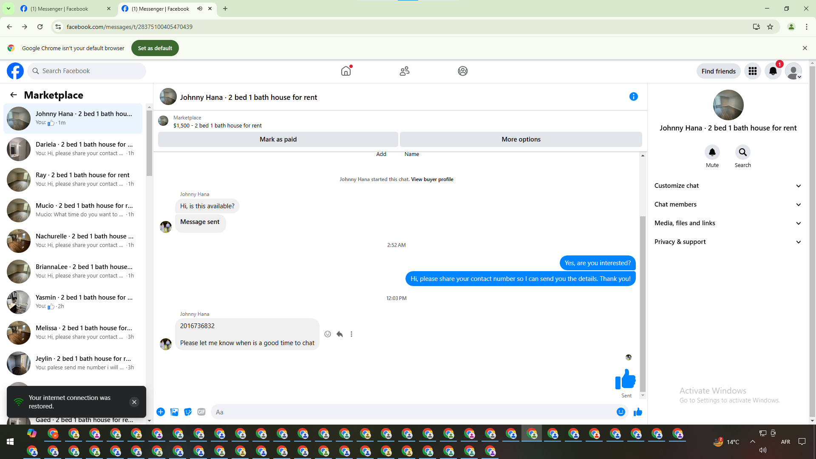Image resolution: width=816 pixels, height=459 pixels.
Task: View site information icon in address bar
Action: click(58, 27)
